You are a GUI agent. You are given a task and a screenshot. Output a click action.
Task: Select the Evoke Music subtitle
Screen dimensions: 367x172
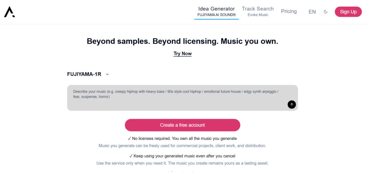(258, 15)
